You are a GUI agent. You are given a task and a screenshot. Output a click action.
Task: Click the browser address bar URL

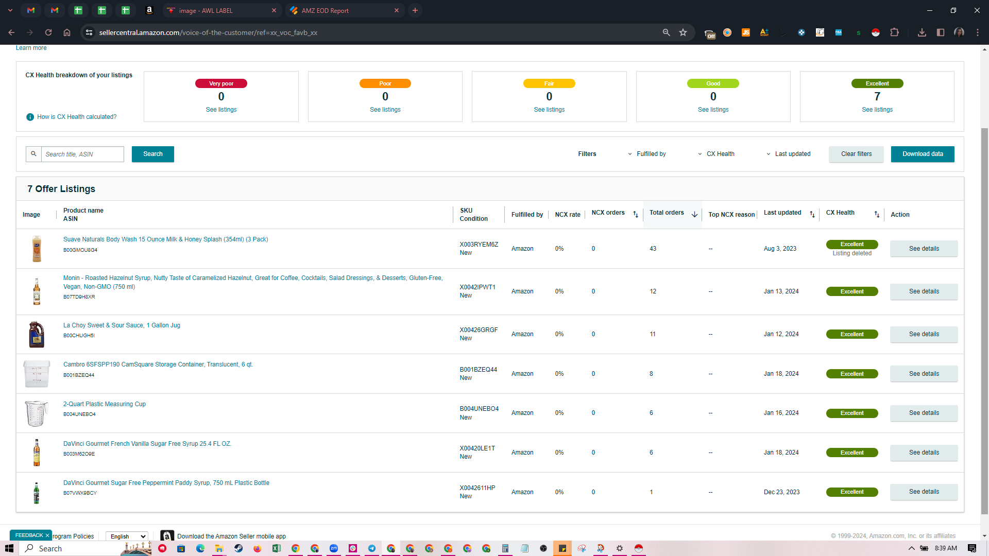(x=208, y=32)
